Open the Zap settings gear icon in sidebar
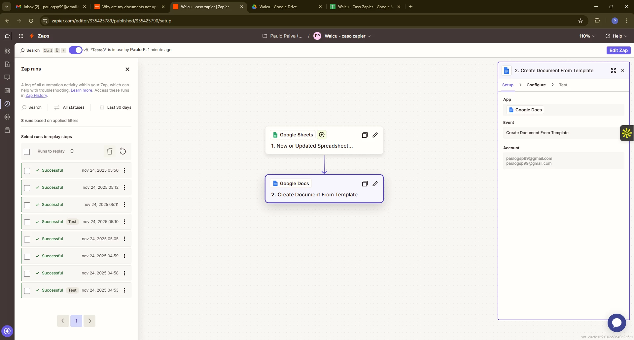This screenshot has width=634, height=340. [7, 117]
